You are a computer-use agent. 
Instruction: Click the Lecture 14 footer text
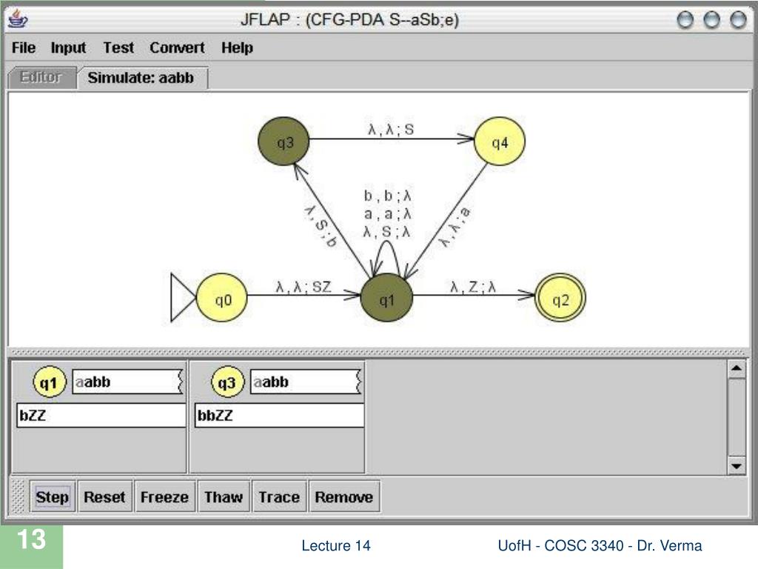click(x=336, y=546)
